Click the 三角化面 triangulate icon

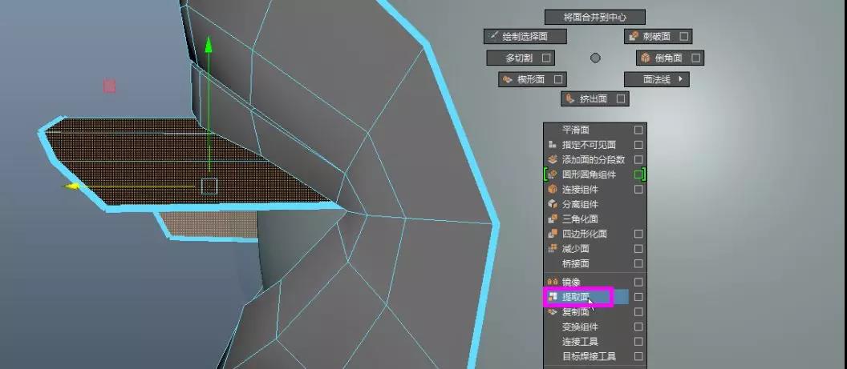coord(552,219)
